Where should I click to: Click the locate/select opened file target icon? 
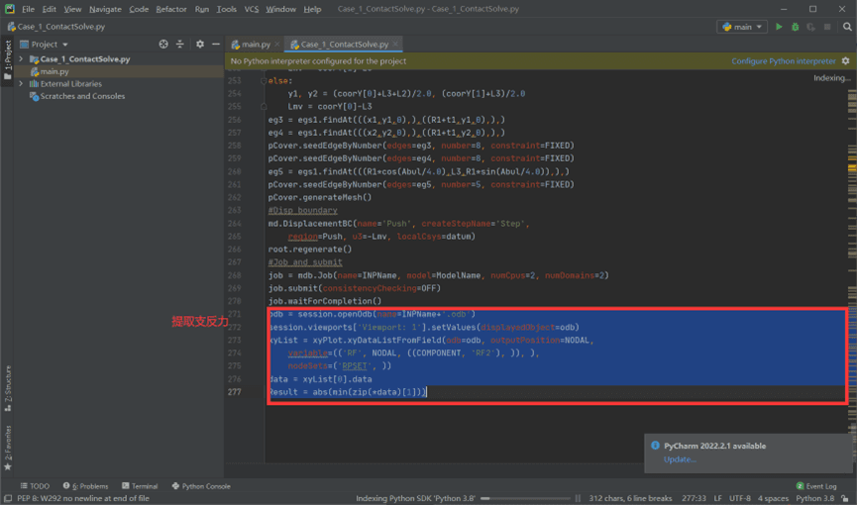162,45
